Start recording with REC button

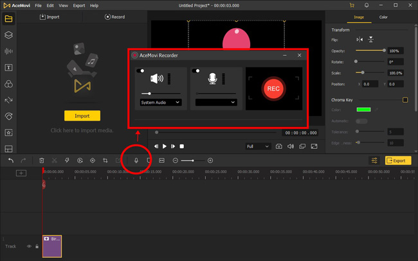pyautogui.click(x=273, y=88)
